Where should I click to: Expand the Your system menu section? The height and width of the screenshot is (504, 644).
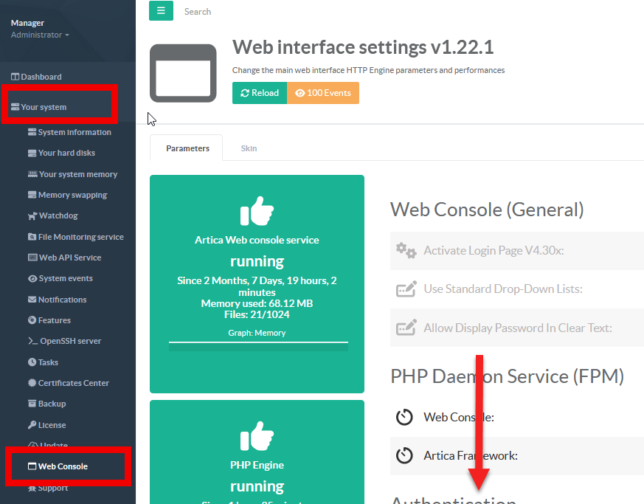click(x=44, y=107)
